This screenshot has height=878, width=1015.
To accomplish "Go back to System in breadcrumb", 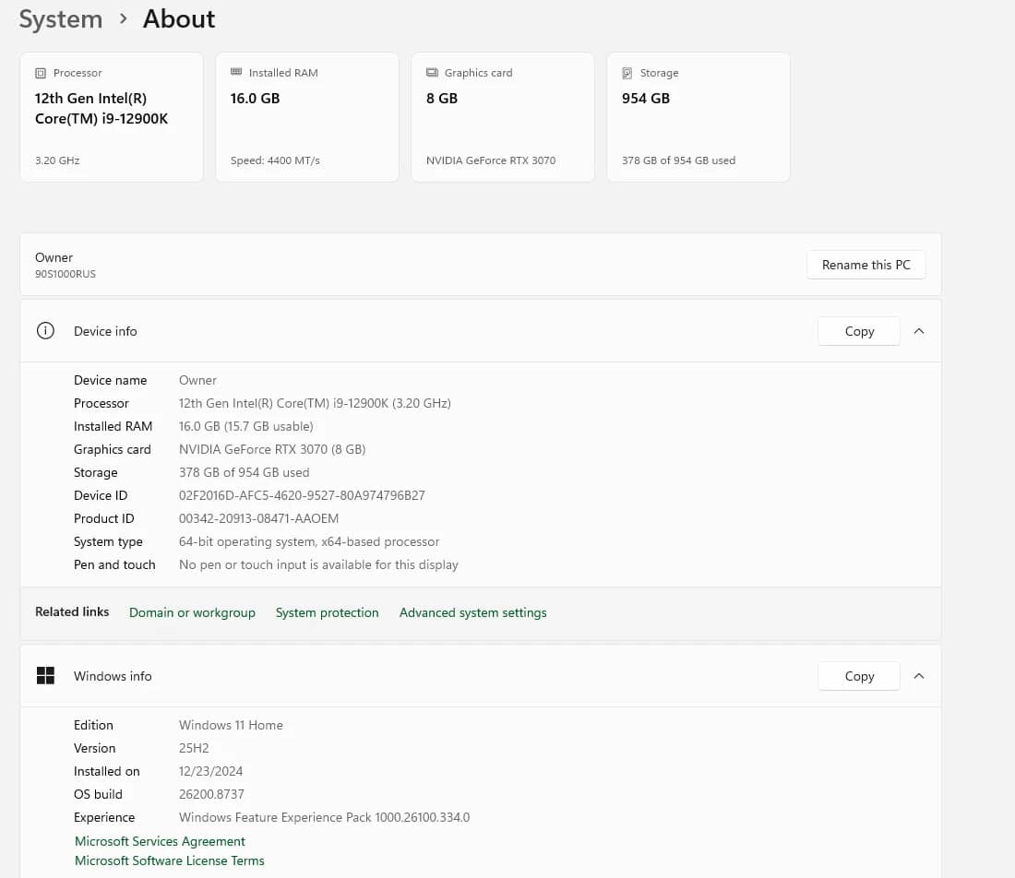I will coord(61,18).
